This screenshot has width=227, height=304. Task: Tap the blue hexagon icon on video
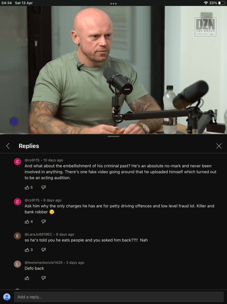click(14, 121)
